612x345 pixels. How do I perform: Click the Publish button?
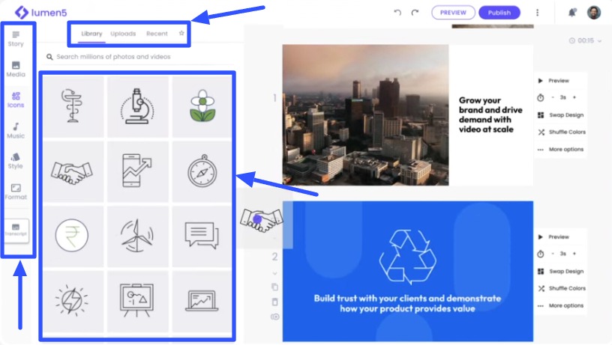(x=499, y=13)
